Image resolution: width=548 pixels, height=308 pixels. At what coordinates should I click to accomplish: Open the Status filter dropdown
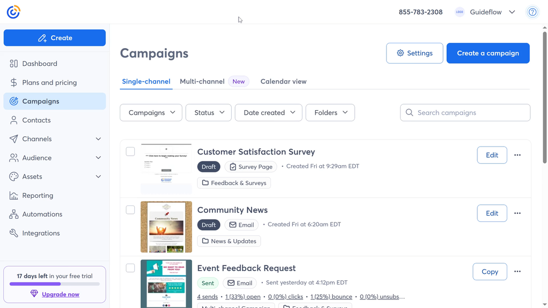pyautogui.click(x=208, y=113)
